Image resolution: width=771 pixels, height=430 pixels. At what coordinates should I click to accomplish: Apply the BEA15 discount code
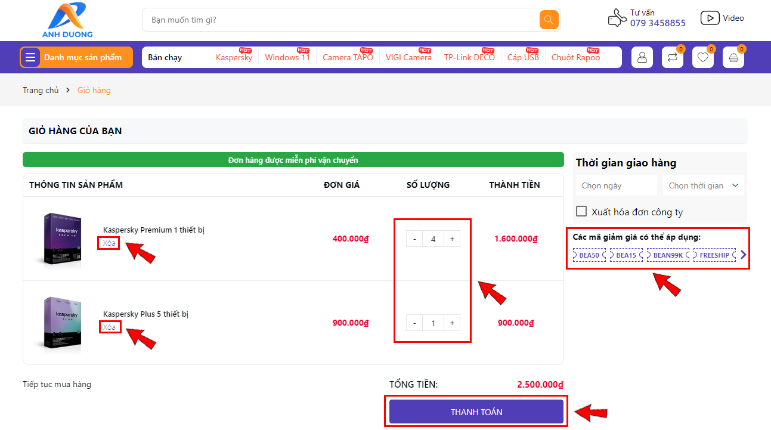point(626,255)
